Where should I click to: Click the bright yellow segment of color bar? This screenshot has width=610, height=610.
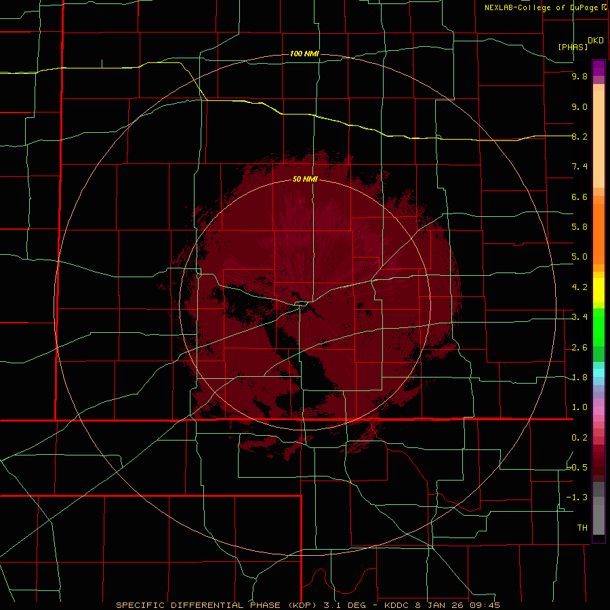tap(598, 290)
